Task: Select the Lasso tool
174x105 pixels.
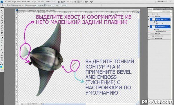Action: [x=2, y=16]
